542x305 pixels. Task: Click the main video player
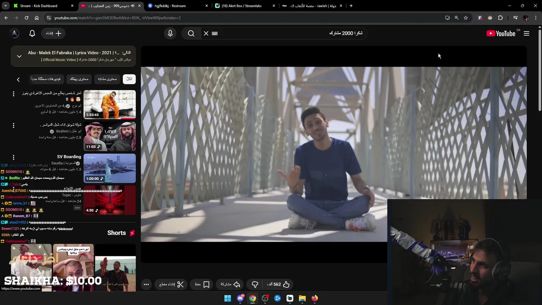point(334,154)
